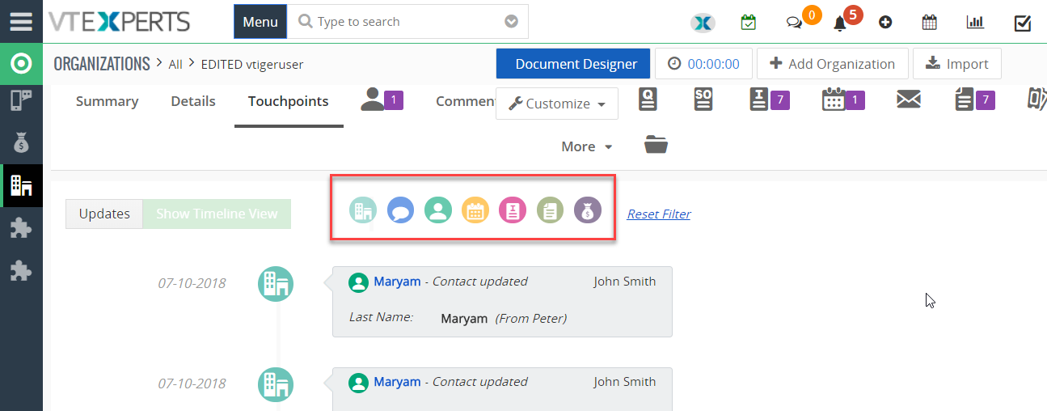
Task: Click the organization filter icon in Touchpoints
Action: click(363, 211)
